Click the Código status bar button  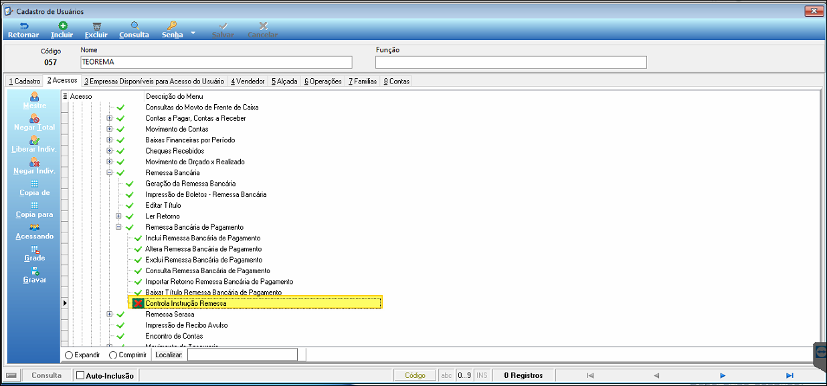pos(415,375)
